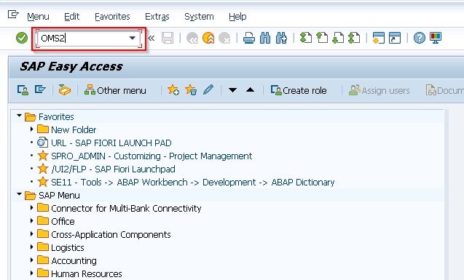Click the Help question mark icon

point(420,38)
